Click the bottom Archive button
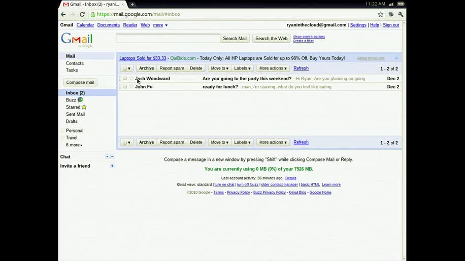Screen dimensions: 465x261 pos(147,142)
